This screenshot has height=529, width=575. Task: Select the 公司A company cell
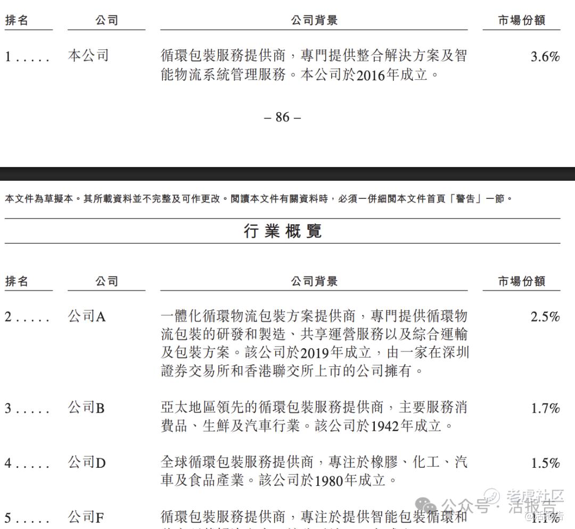pos(87,316)
